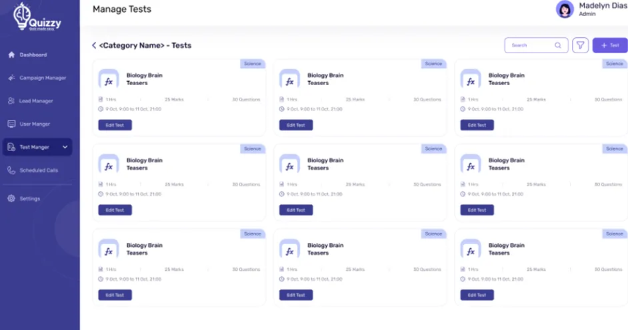Click Edit Test on top-middle card
628x330 pixels.
(296, 125)
